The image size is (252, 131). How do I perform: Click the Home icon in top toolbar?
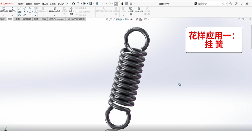[x=74, y=4]
